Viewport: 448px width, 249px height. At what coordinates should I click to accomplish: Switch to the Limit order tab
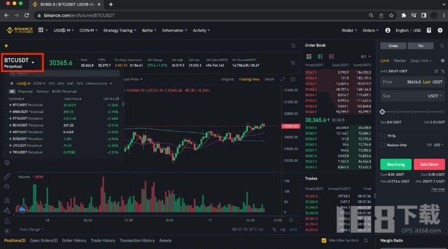pos(385,60)
